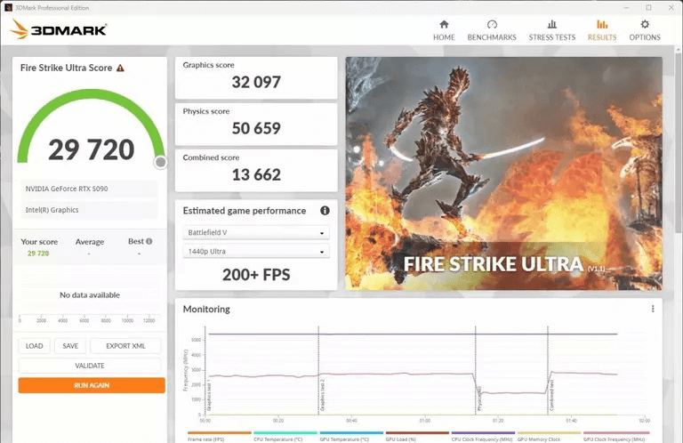Click the warning icon beside Fire Strike Ultra Score

pos(120,68)
